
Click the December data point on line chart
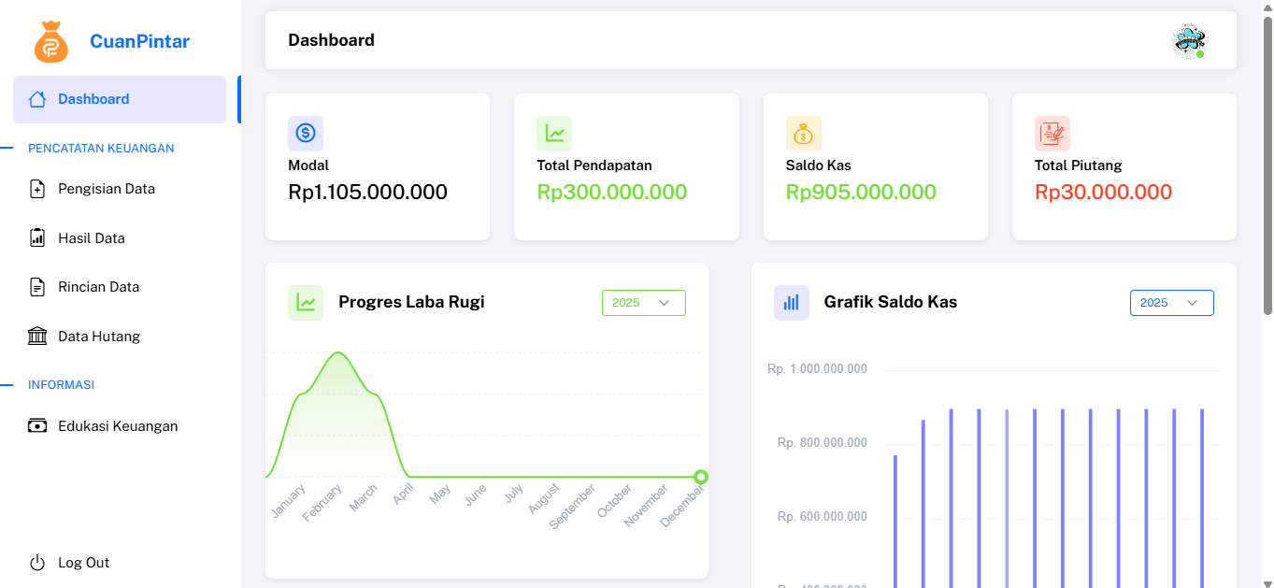click(701, 477)
